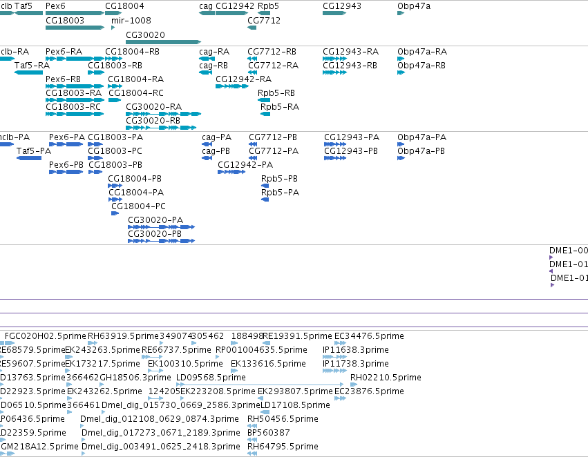
Task: Click EST Dmel_dig_012108_0629_0874.3prime
Action: (160, 419)
